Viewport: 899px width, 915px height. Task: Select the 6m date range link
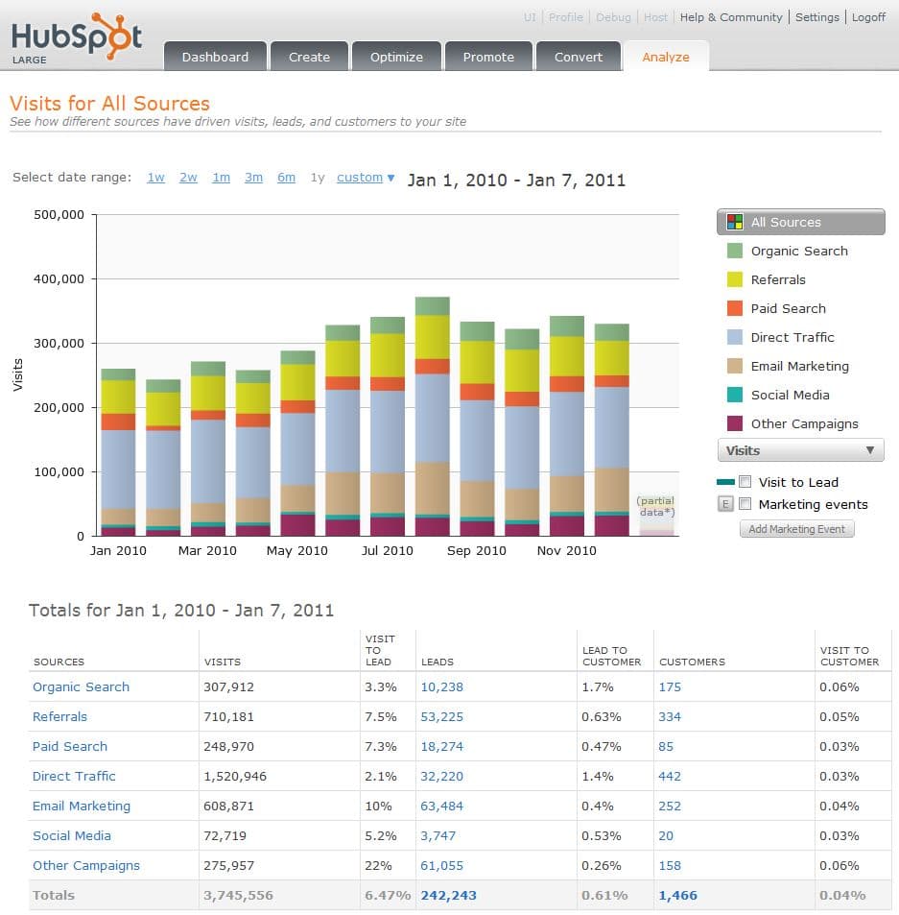pyautogui.click(x=286, y=178)
